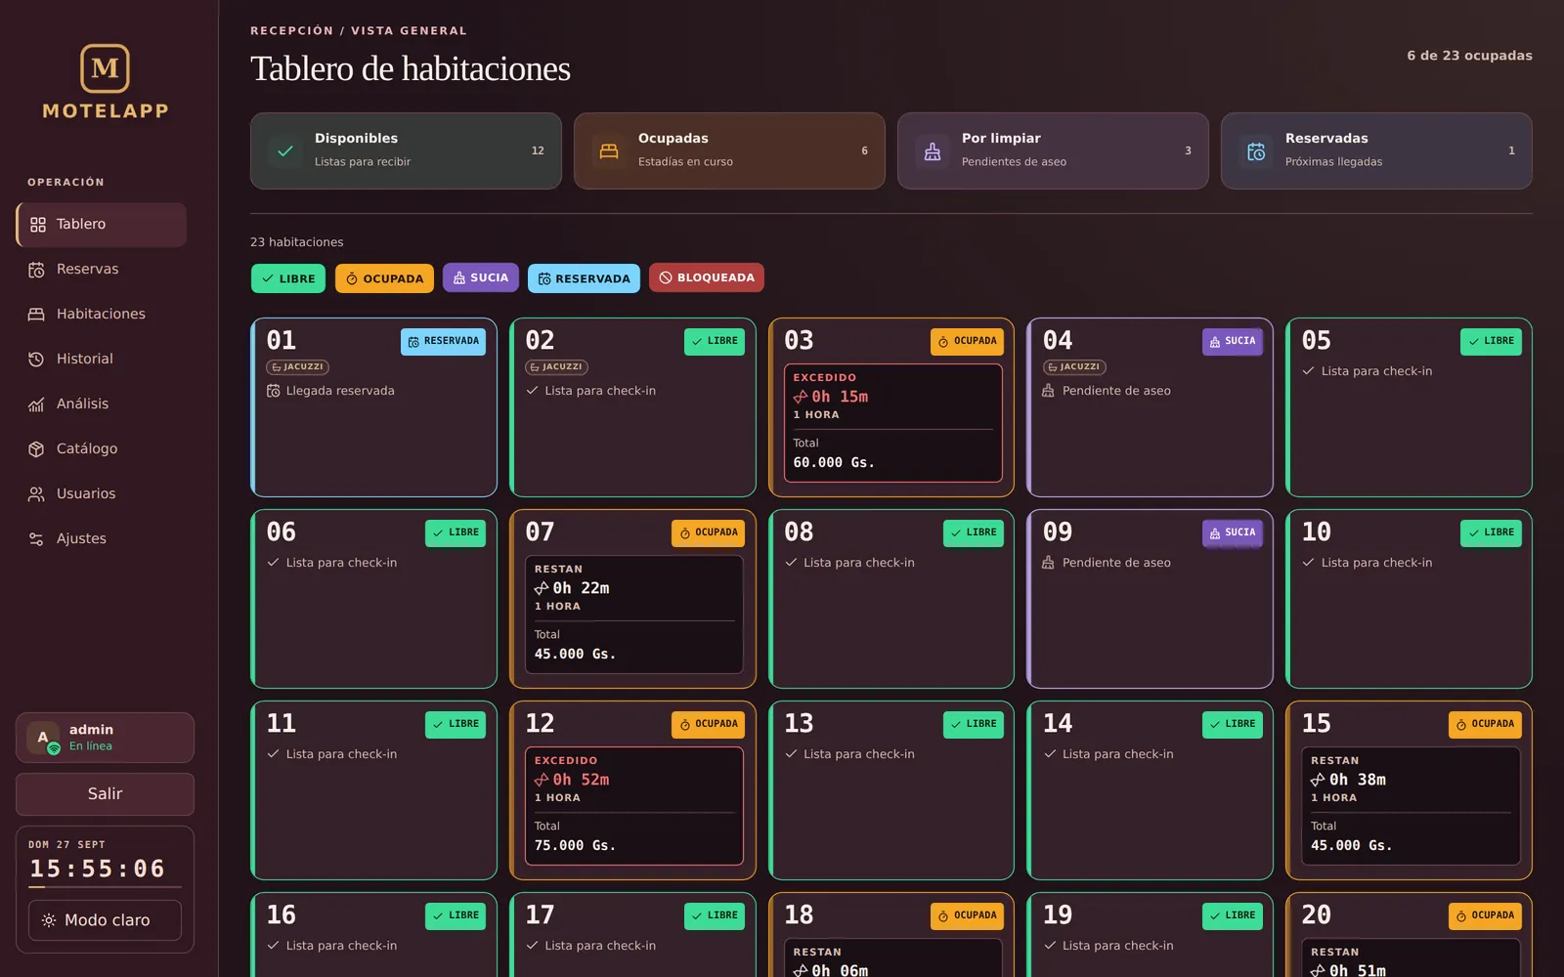Click '75.000 Gs.' total on room 12
1564x977 pixels.
pos(575,846)
